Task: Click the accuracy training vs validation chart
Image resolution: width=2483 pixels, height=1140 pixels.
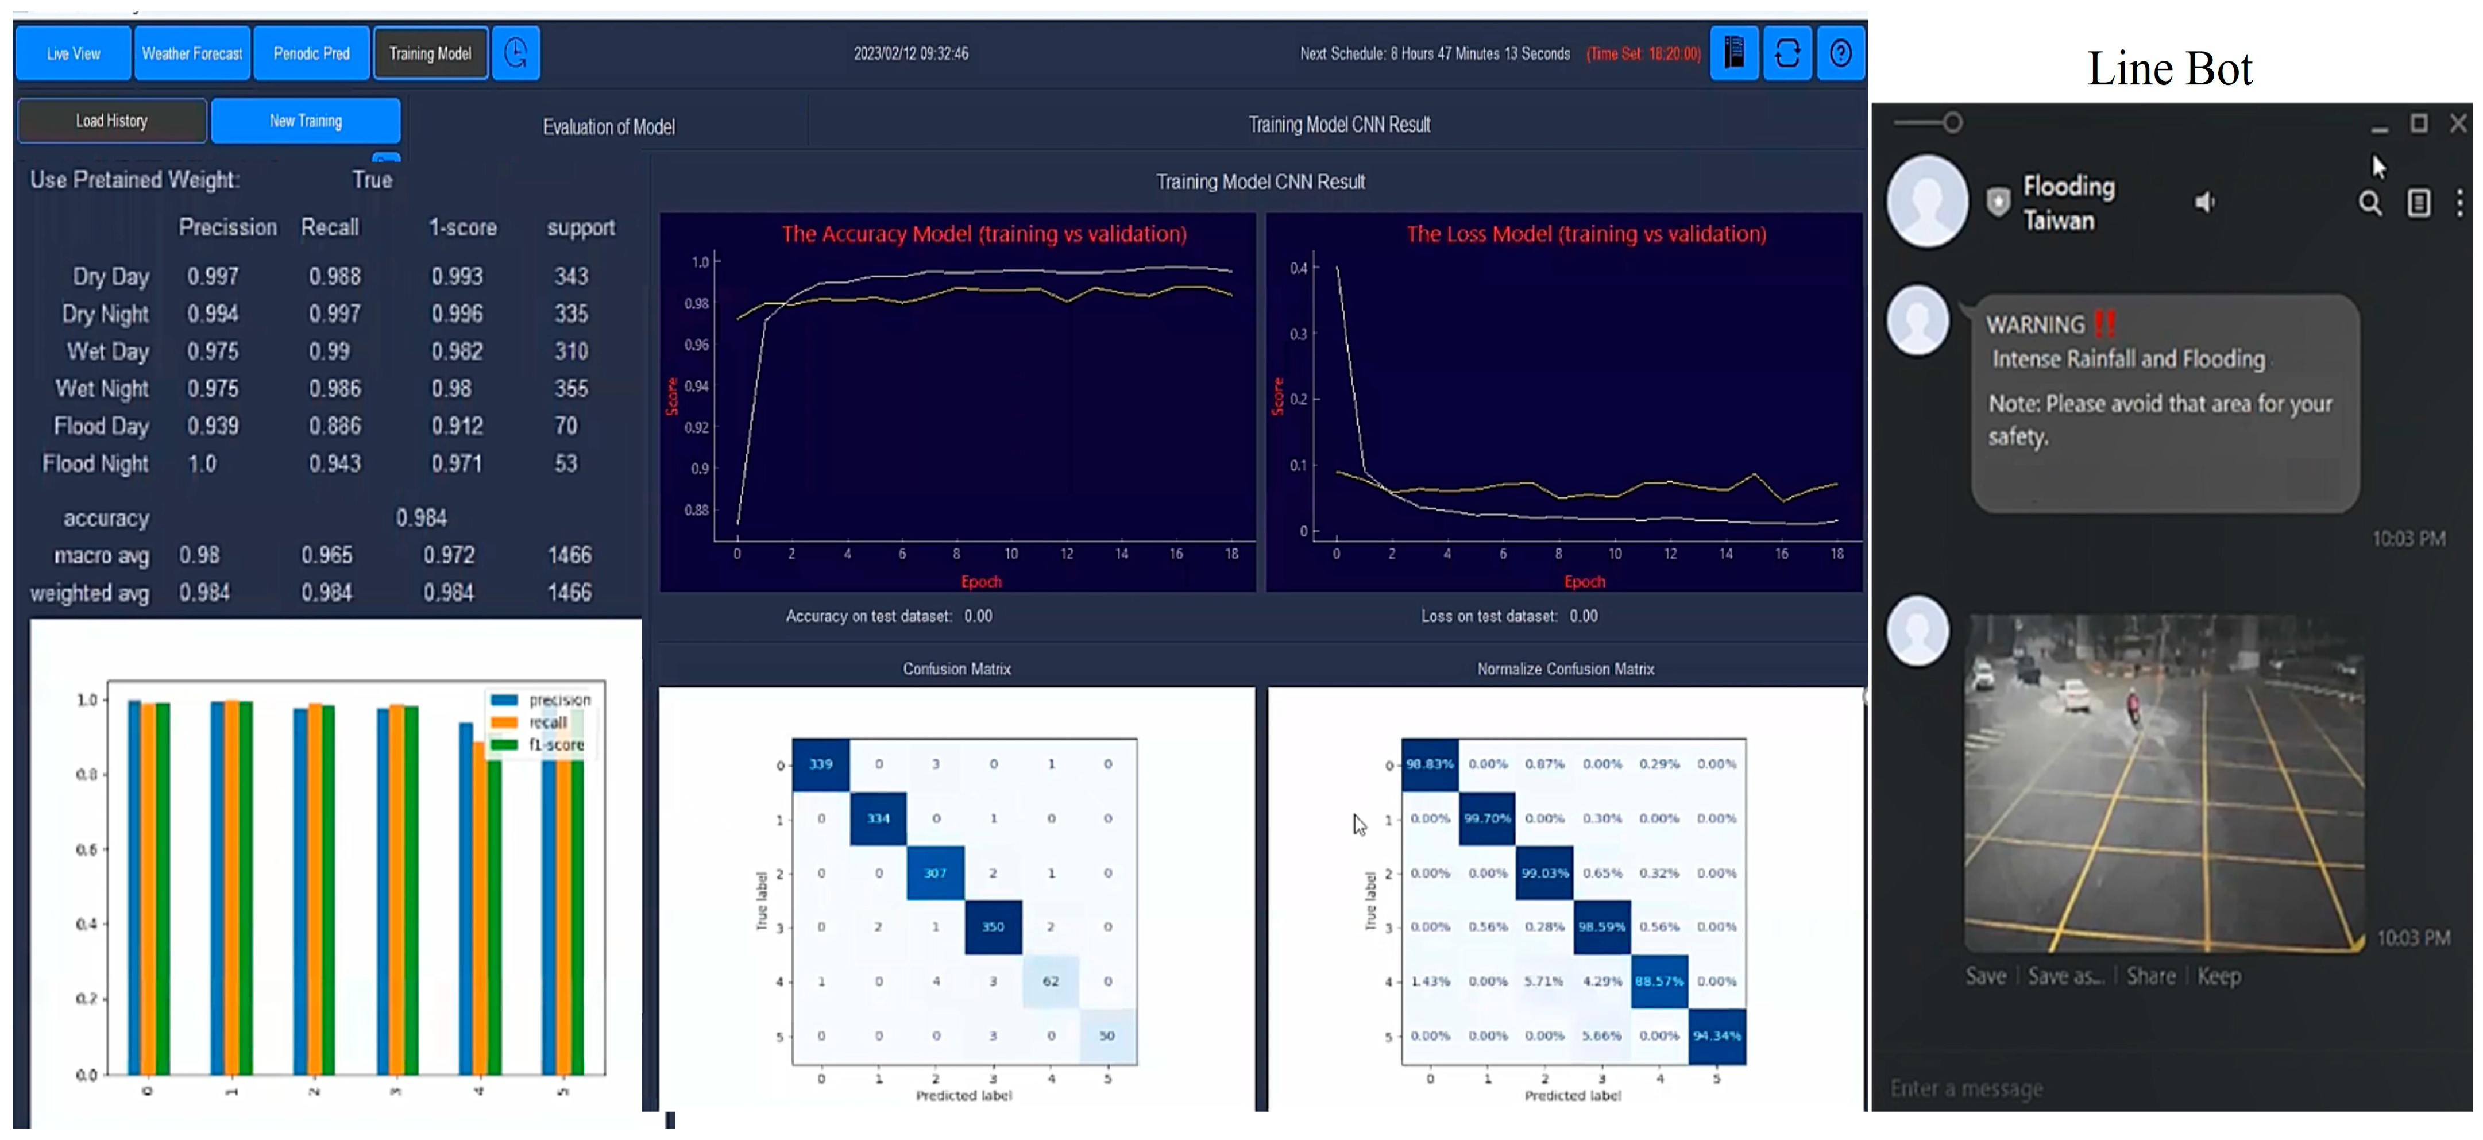Action: pyautogui.click(x=957, y=401)
